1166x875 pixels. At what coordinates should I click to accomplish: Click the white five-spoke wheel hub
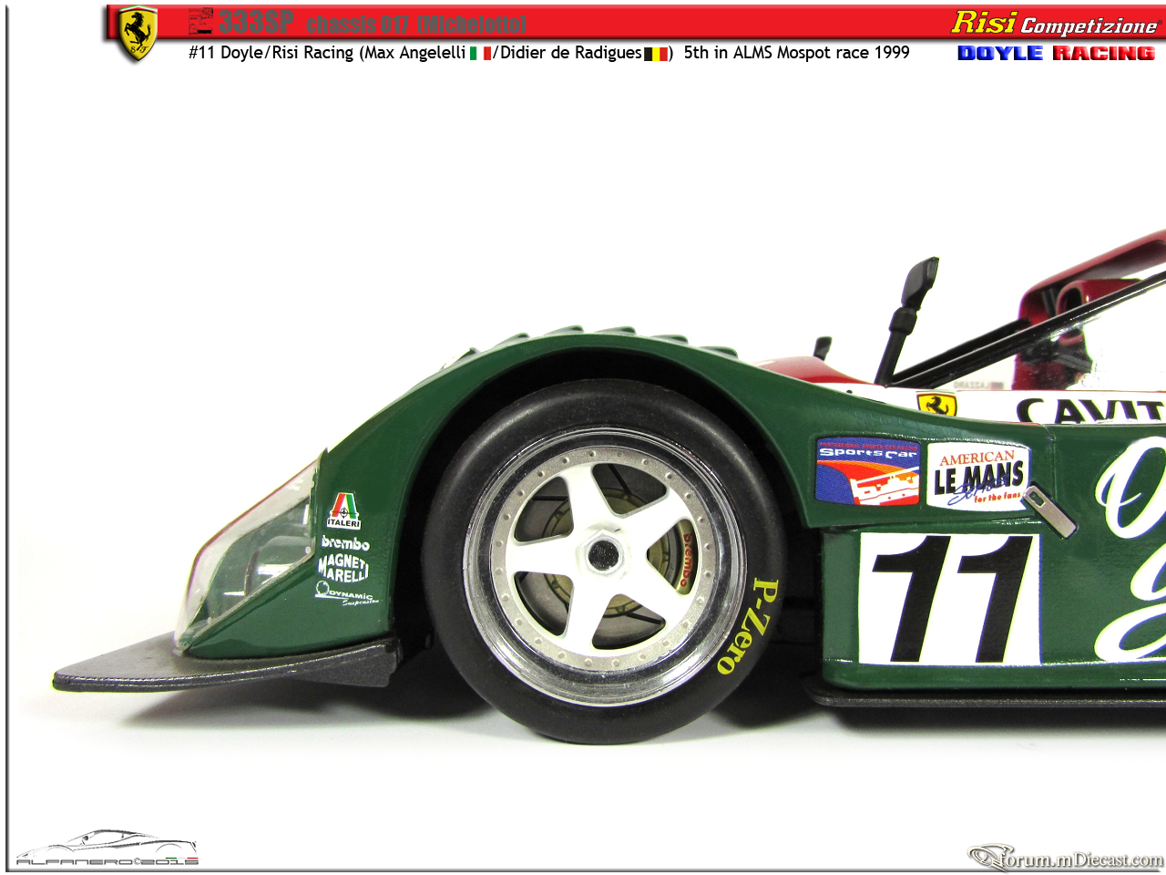click(x=604, y=553)
